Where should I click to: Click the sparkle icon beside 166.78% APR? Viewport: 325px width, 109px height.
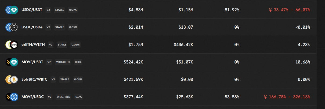tap(265, 97)
